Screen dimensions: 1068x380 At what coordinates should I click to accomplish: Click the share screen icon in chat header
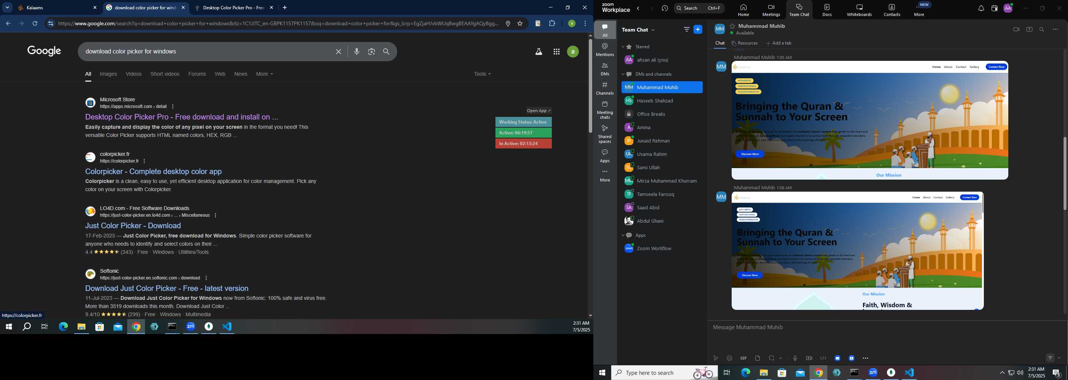pyautogui.click(x=1029, y=29)
